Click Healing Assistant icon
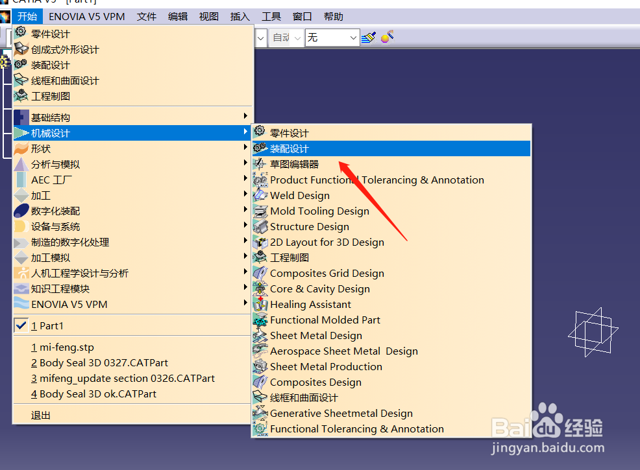 point(260,304)
